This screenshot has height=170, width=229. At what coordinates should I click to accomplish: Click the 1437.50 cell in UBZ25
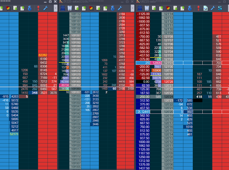click(x=143, y=168)
